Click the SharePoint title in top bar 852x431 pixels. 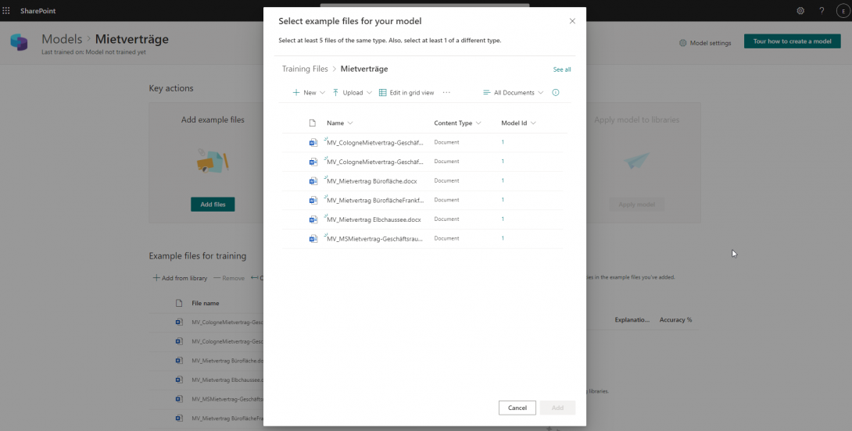(x=38, y=11)
